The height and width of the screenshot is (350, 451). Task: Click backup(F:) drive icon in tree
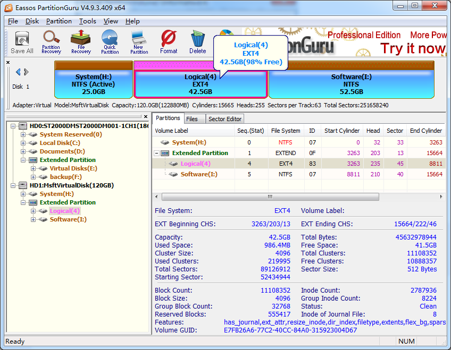43,177
